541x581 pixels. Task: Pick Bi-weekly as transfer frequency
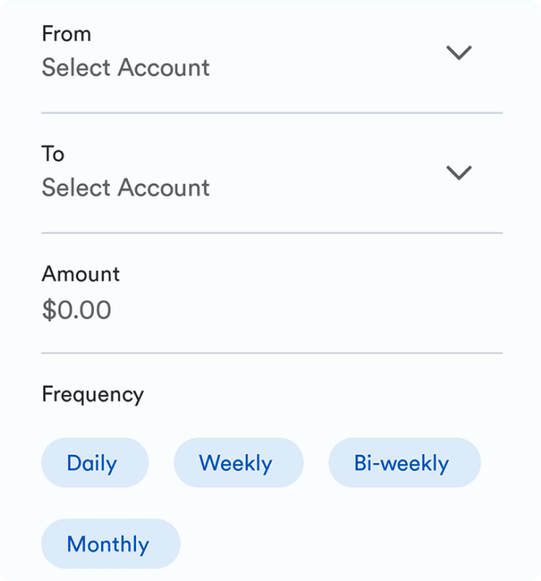(x=404, y=462)
